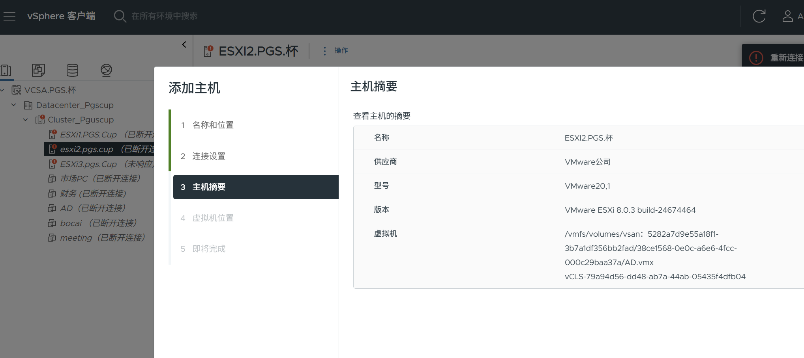
Task: Click the ESXi1.PGS.Cup host alert icon
Action: pyautogui.click(x=52, y=134)
